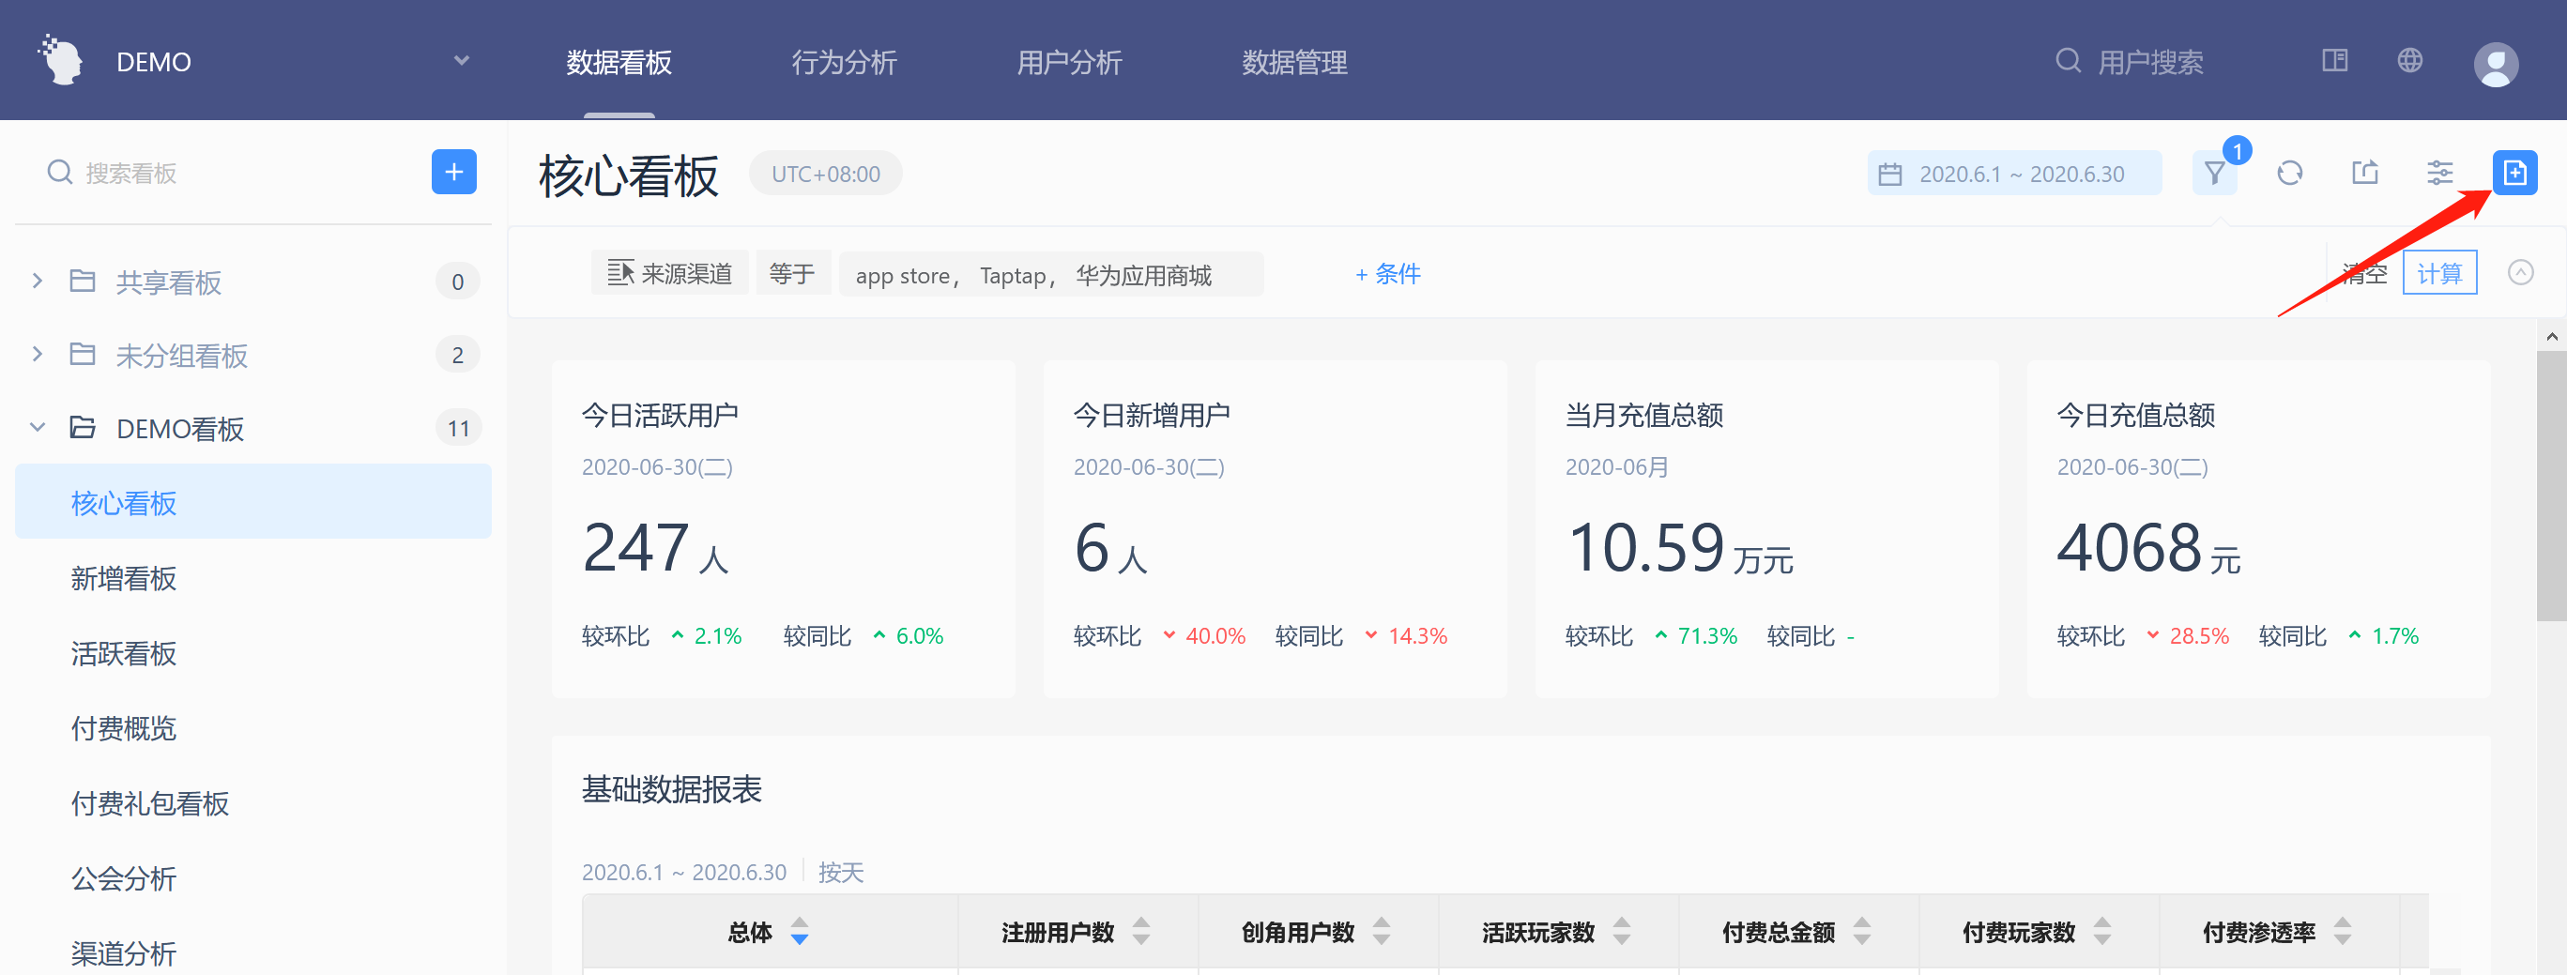Image resolution: width=2567 pixels, height=975 pixels.
Task: Click the share dashboard icon
Action: tap(2364, 174)
